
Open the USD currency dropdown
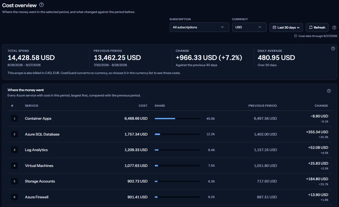[249, 27]
